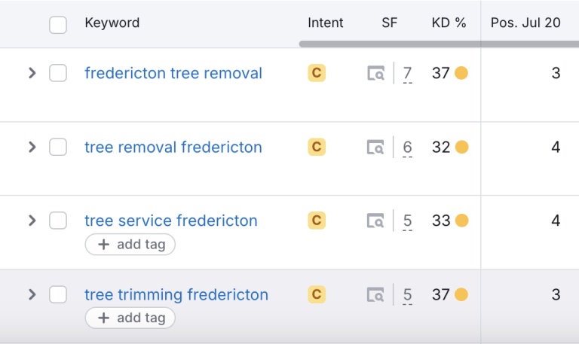
Task: Open SERP features icon for fredericton tree removal
Action: (x=375, y=74)
